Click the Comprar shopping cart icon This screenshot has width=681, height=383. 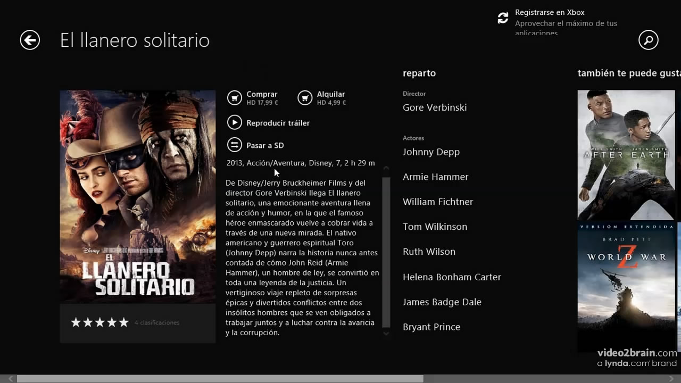tap(235, 98)
